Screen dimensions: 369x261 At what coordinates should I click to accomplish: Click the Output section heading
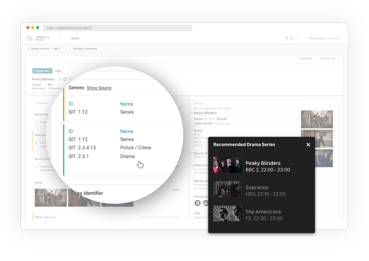(199, 103)
